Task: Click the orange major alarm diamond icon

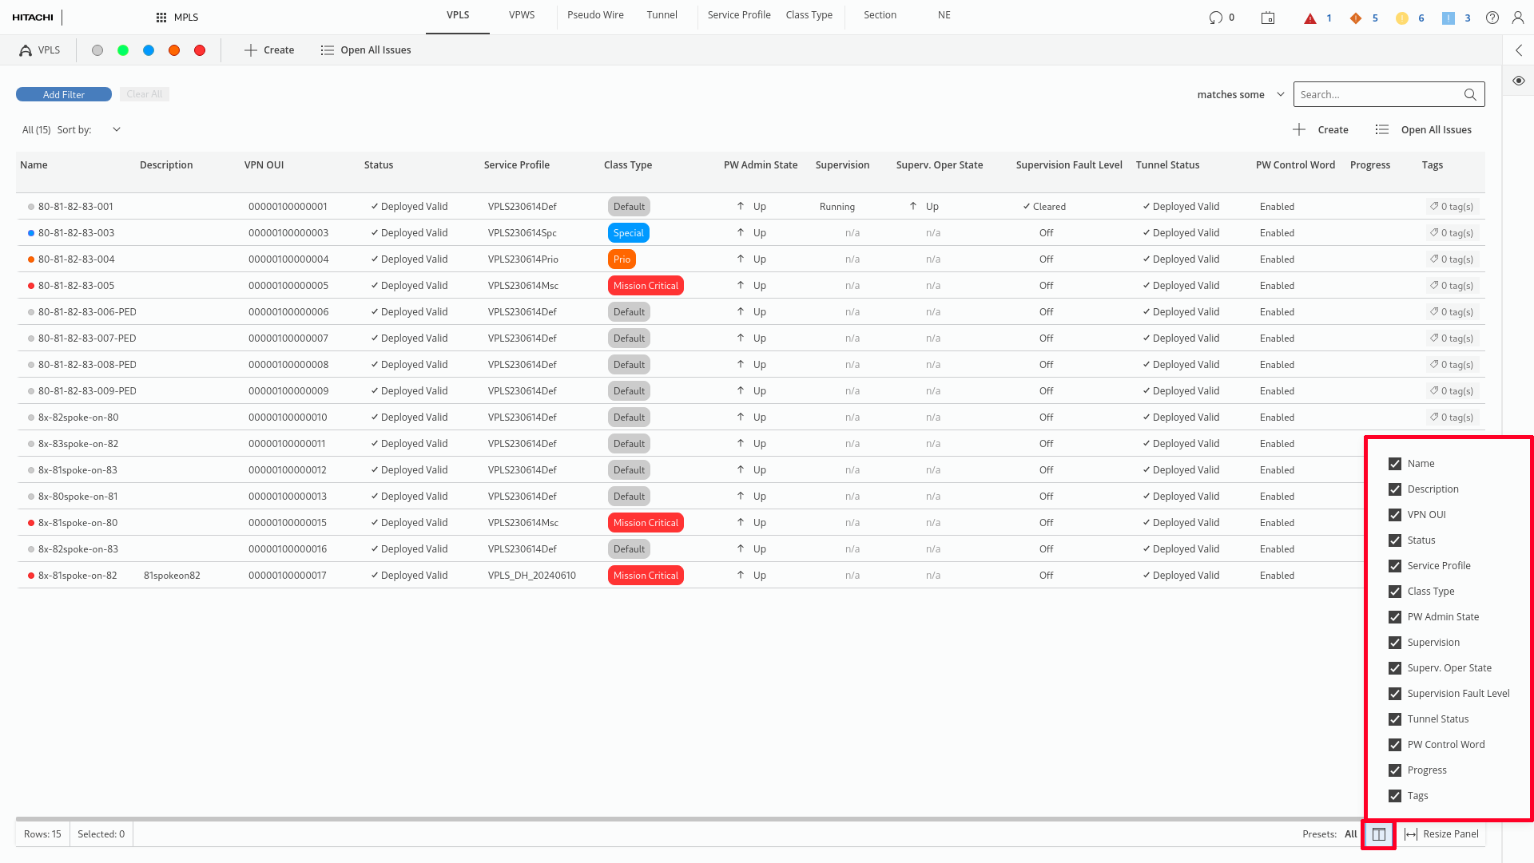Action: coord(1356,18)
